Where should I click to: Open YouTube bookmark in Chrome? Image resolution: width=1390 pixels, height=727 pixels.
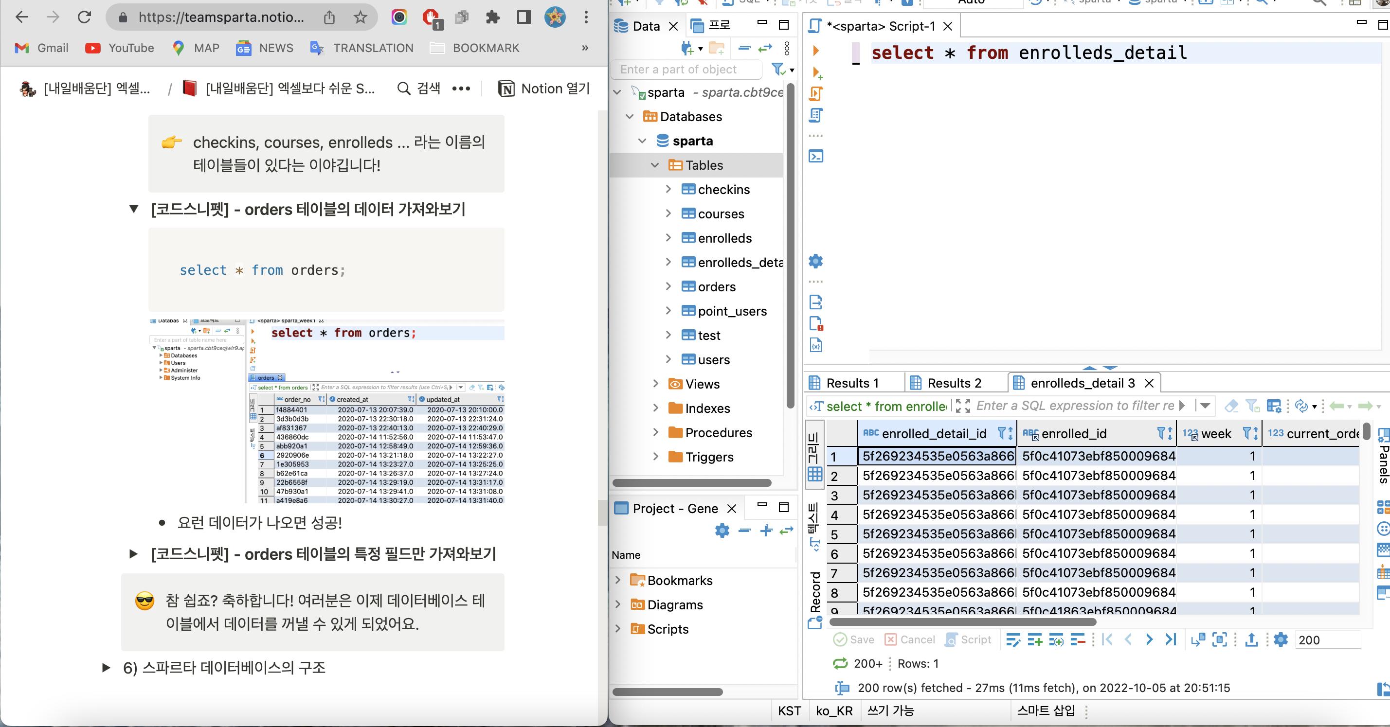click(x=120, y=48)
